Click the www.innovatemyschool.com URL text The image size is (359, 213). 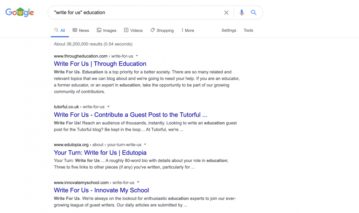(x=81, y=183)
